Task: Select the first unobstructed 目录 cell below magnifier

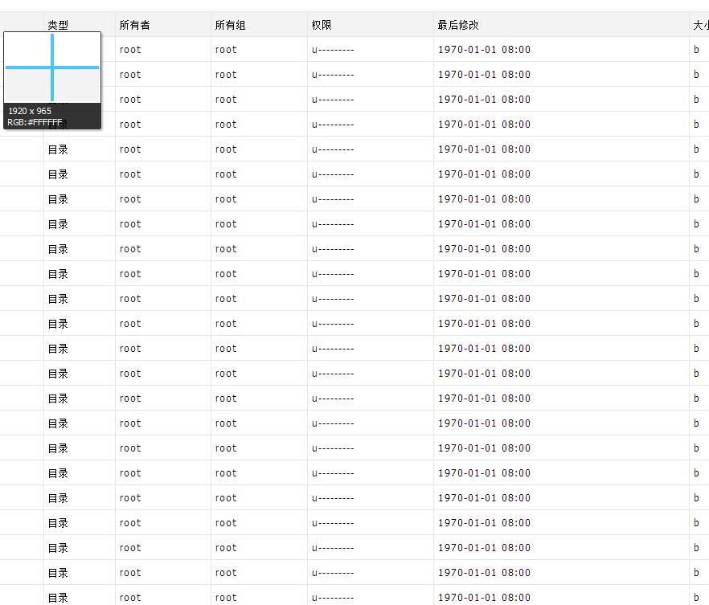Action: point(58,149)
